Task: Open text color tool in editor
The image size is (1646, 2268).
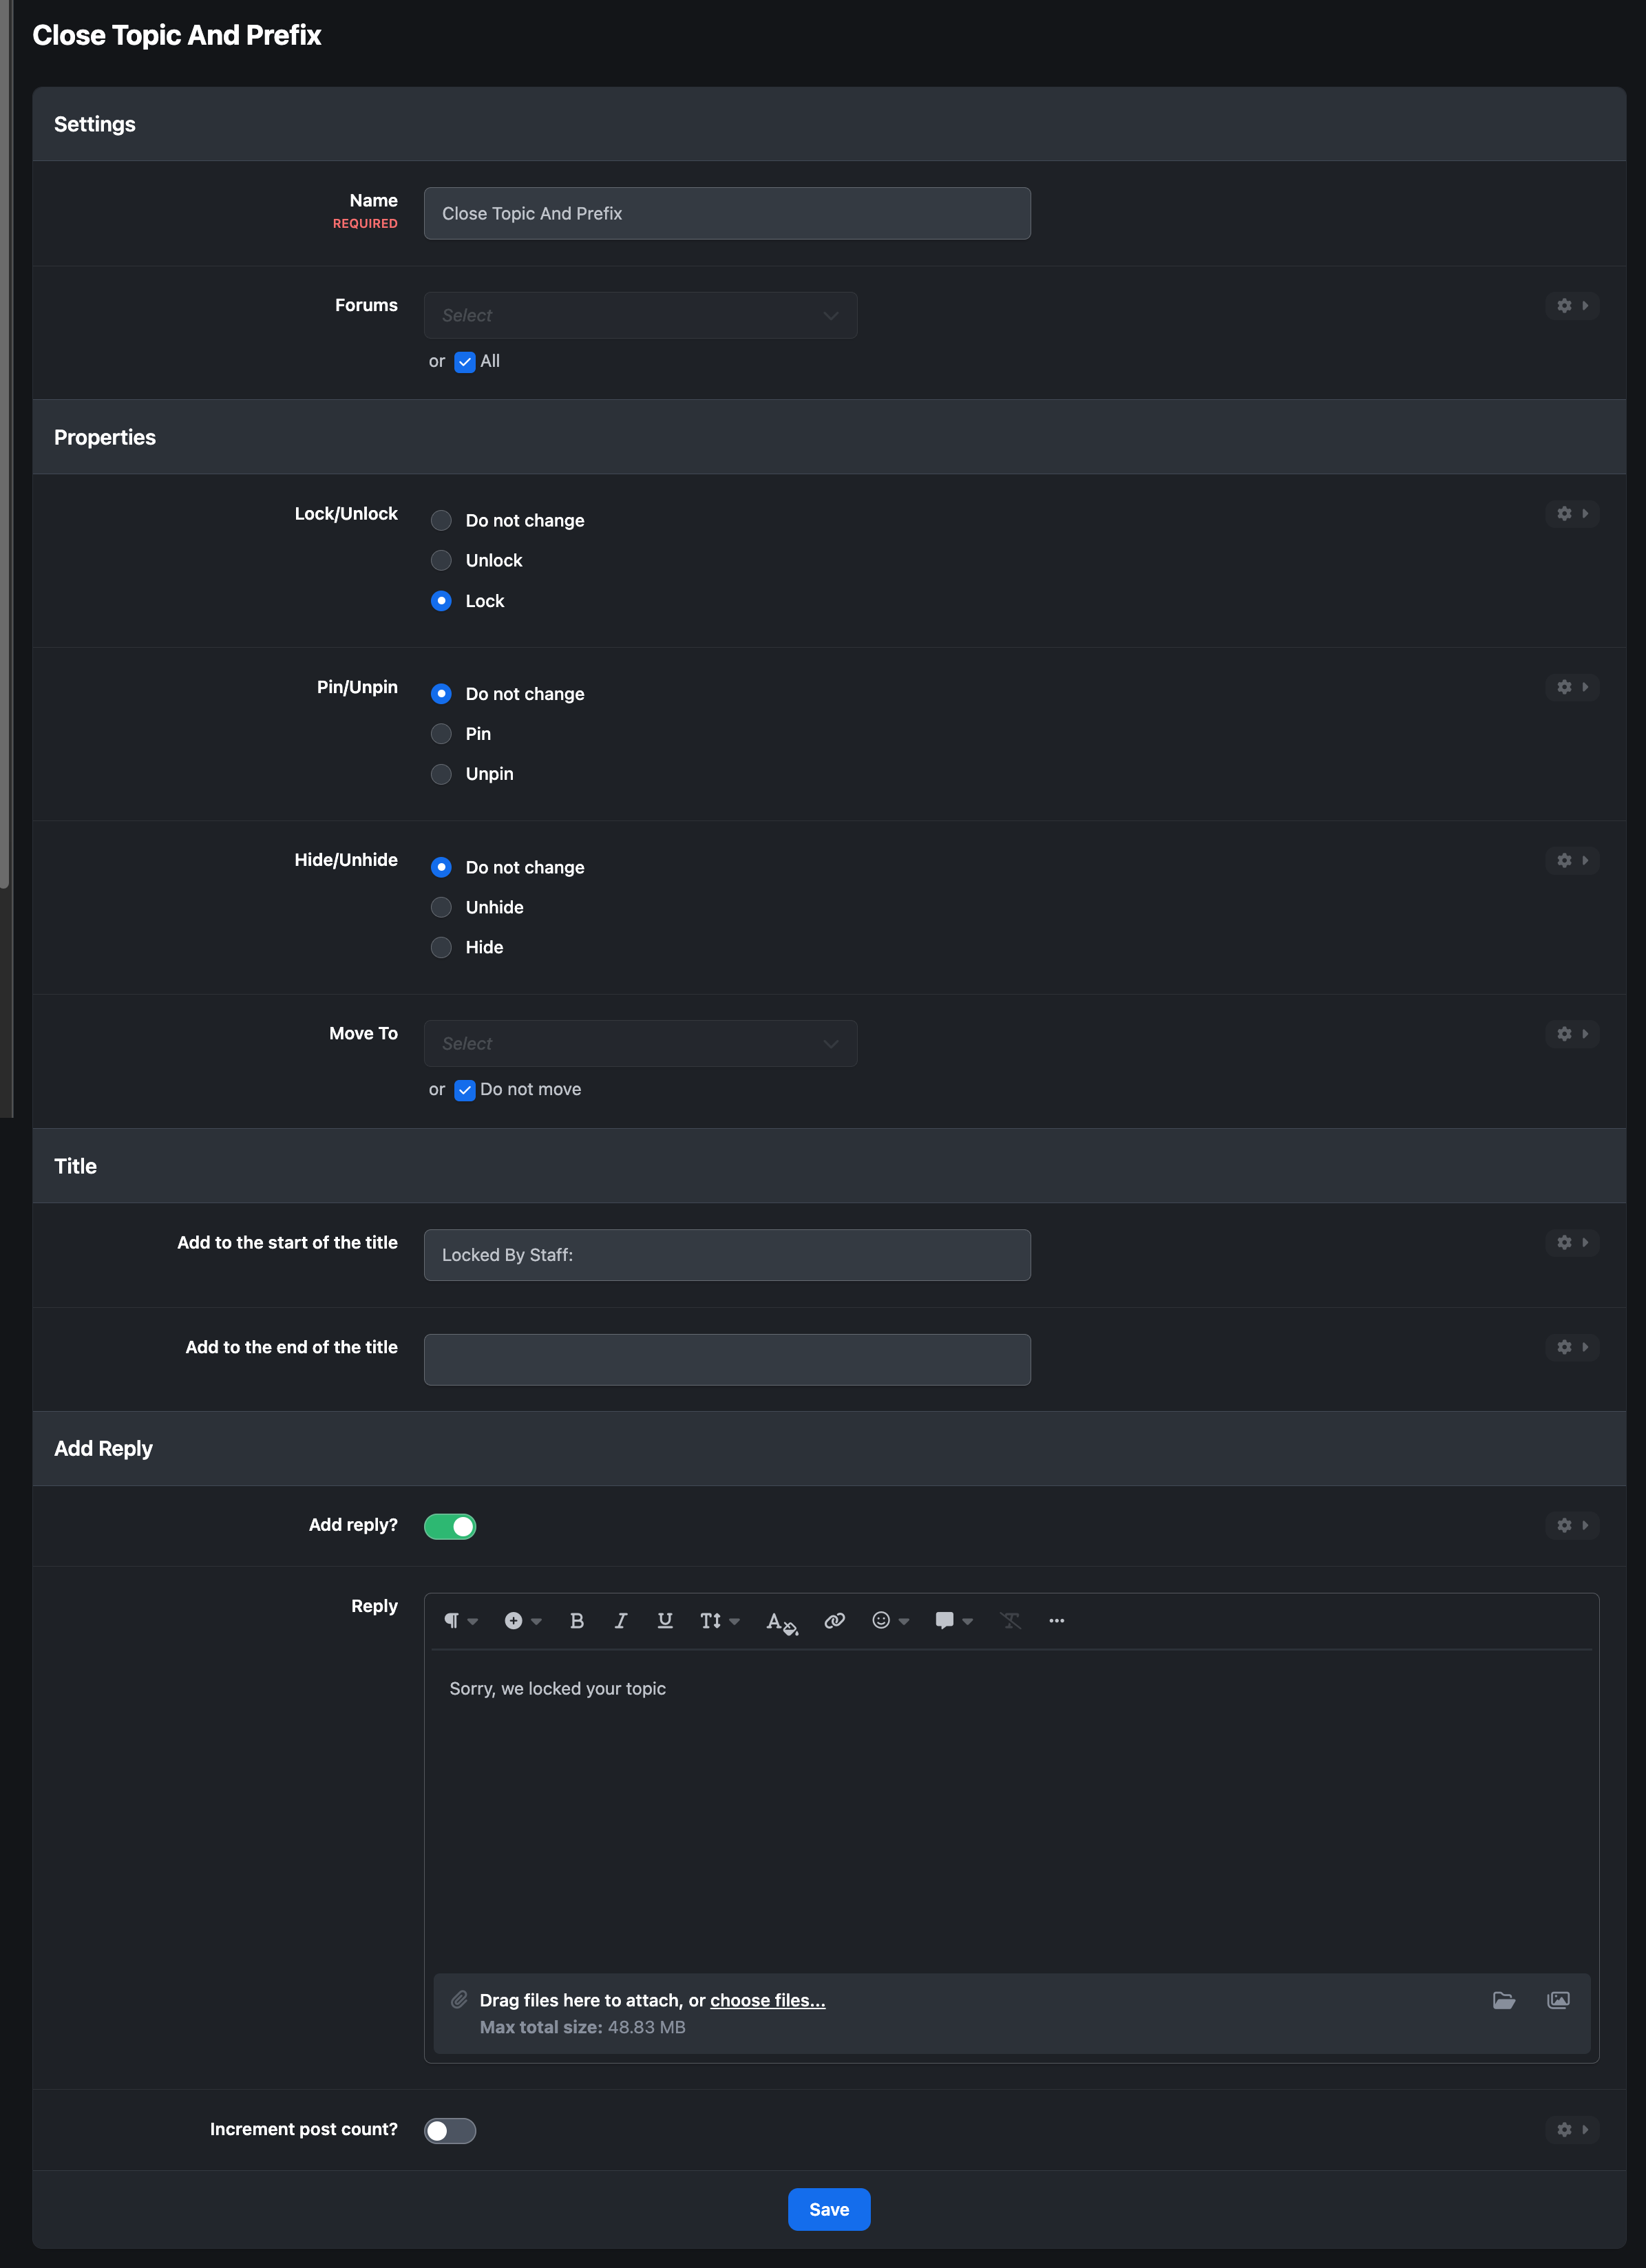Action: click(x=781, y=1622)
